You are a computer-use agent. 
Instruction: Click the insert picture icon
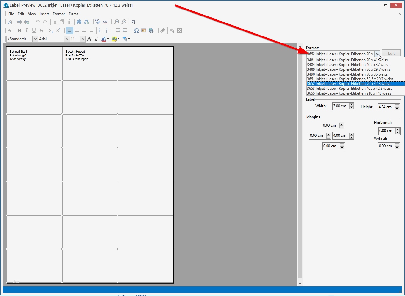(x=144, y=30)
